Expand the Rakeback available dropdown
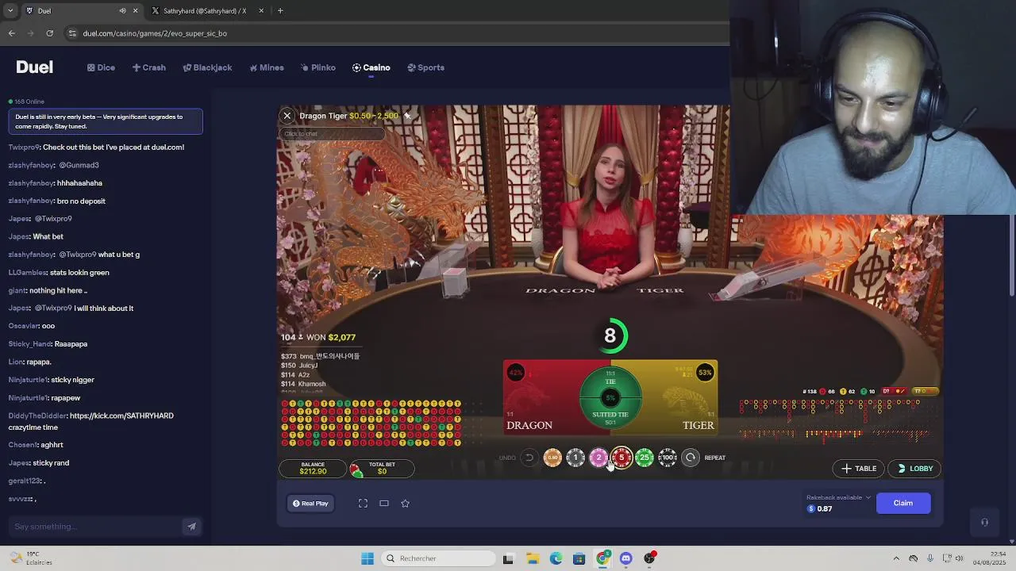Screen dimensions: 1016x571 (x=868, y=497)
